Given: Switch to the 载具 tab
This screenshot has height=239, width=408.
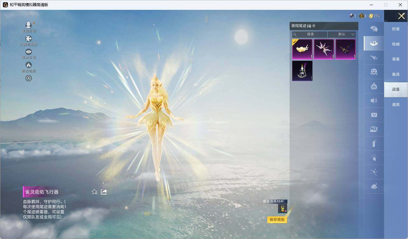Looking at the screenshot, I should 396,74.
